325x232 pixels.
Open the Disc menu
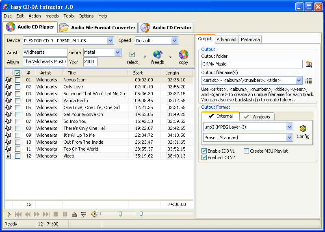(x=8, y=16)
